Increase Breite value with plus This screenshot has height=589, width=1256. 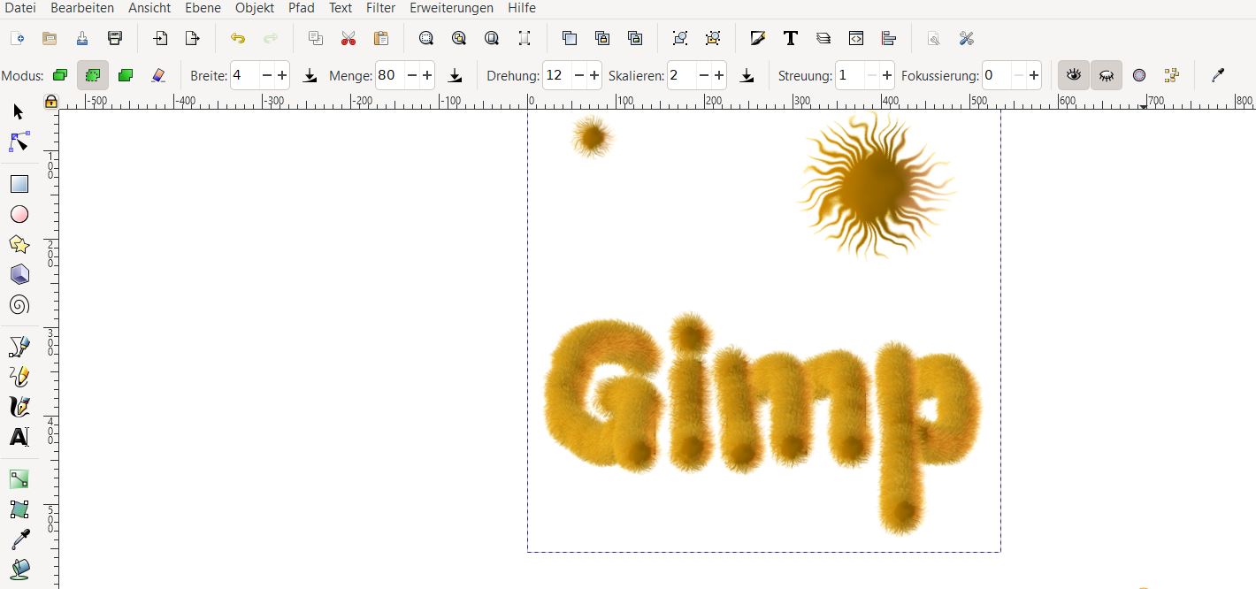tap(282, 76)
